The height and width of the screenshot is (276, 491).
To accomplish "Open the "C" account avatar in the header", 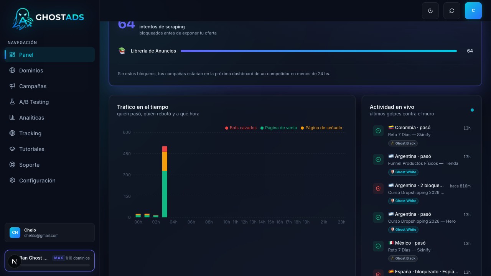I will tap(473, 11).
